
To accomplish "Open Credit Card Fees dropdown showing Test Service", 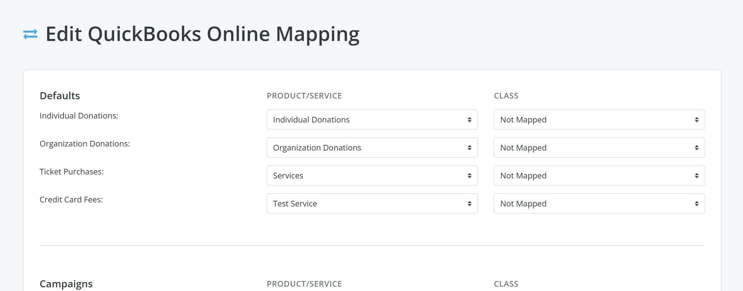I will tap(372, 203).
